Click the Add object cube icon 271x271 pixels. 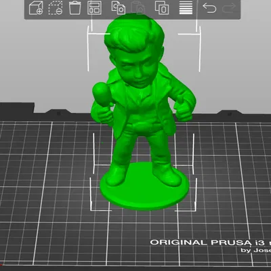(36, 8)
